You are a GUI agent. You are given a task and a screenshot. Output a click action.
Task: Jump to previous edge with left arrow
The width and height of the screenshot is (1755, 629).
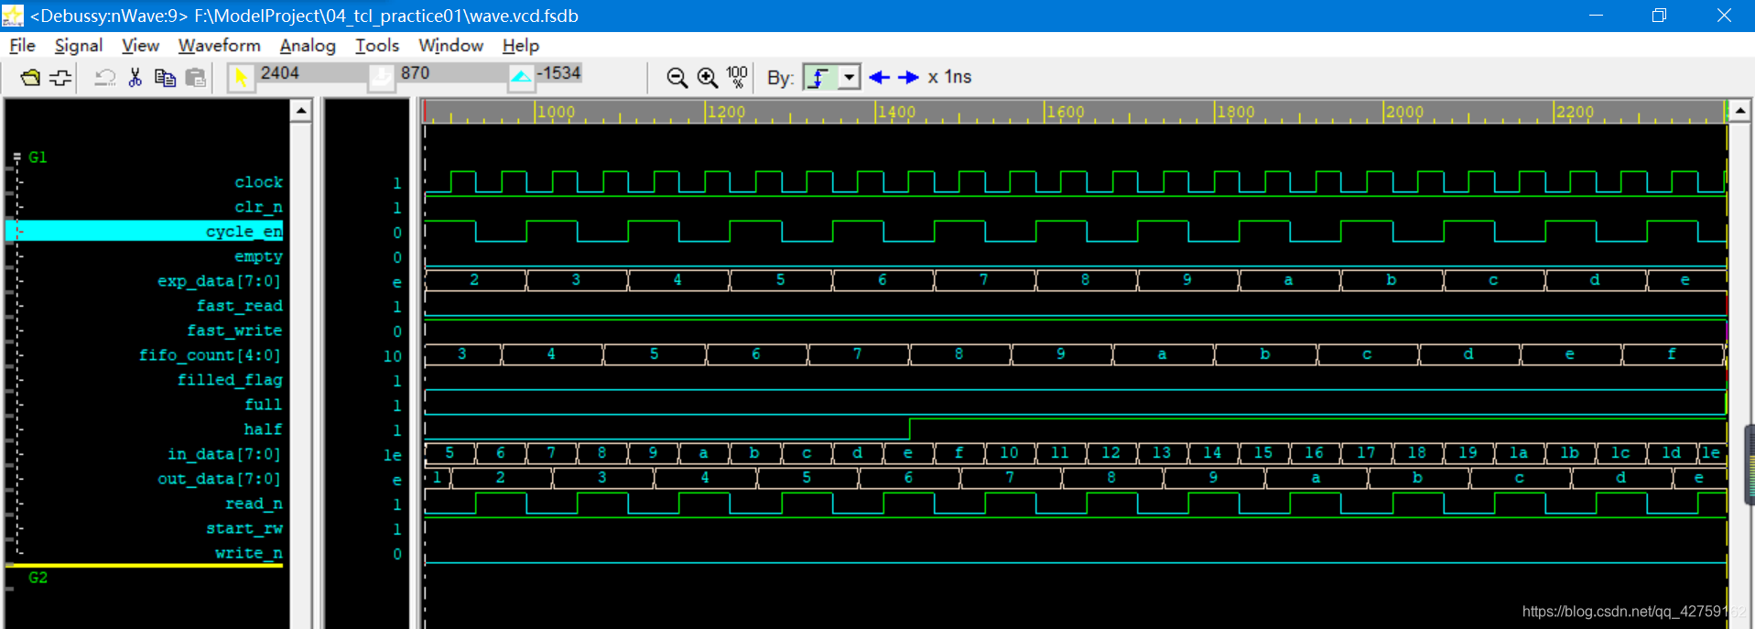click(x=880, y=78)
